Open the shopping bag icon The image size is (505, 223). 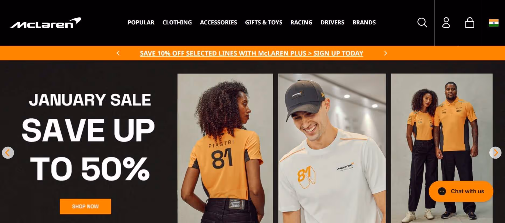tap(470, 23)
